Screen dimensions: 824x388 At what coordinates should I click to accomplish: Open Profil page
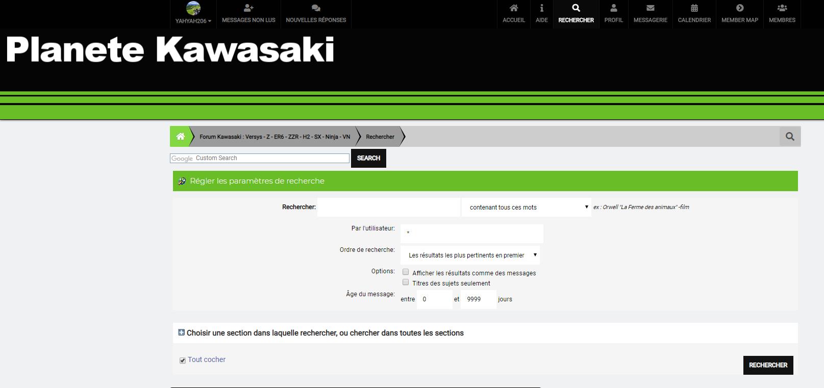pyautogui.click(x=614, y=14)
